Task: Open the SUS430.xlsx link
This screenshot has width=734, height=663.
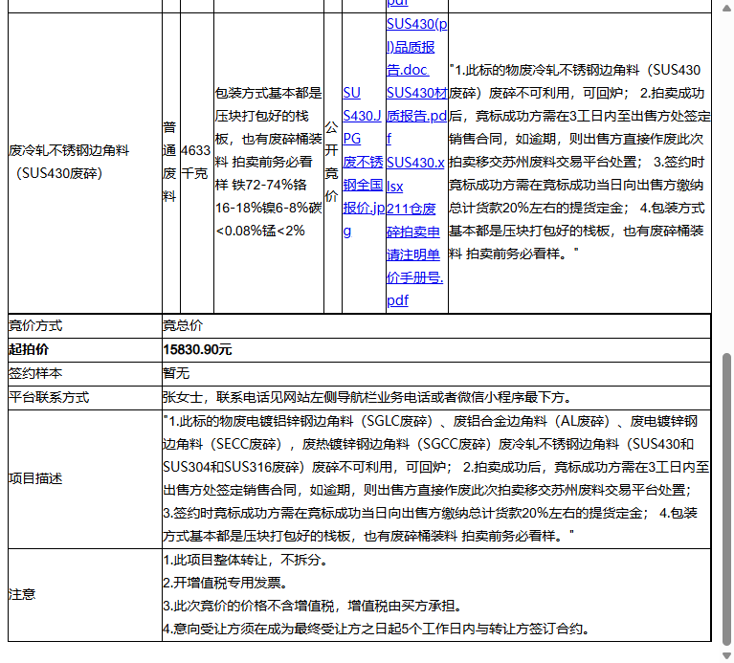Action: tap(415, 174)
